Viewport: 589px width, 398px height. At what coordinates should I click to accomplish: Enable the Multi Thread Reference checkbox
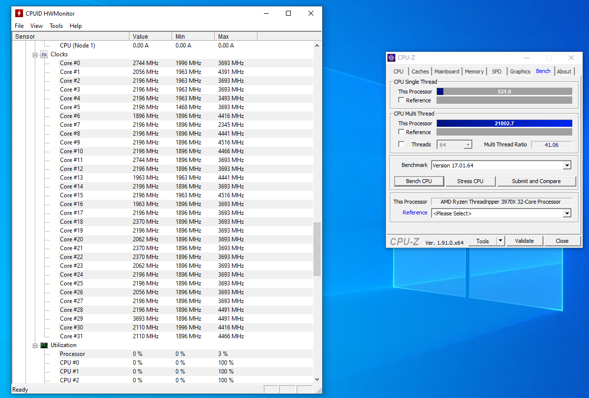point(402,132)
